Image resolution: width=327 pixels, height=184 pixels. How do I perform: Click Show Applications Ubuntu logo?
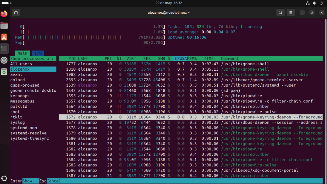(x=4, y=178)
